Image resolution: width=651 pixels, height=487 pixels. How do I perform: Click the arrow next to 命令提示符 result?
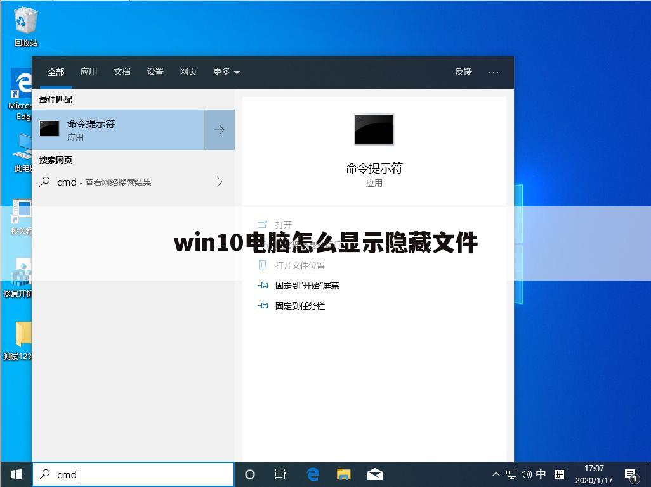coord(219,129)
